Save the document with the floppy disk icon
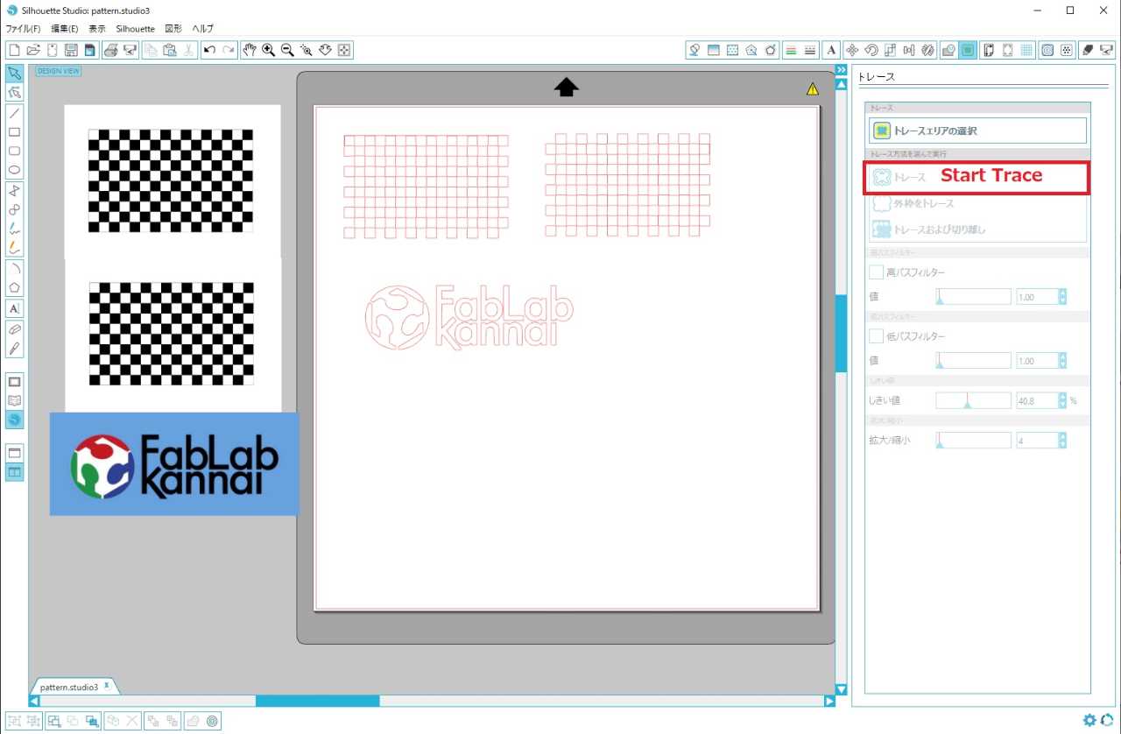1121x734 pixels. (x=71, y=50)
